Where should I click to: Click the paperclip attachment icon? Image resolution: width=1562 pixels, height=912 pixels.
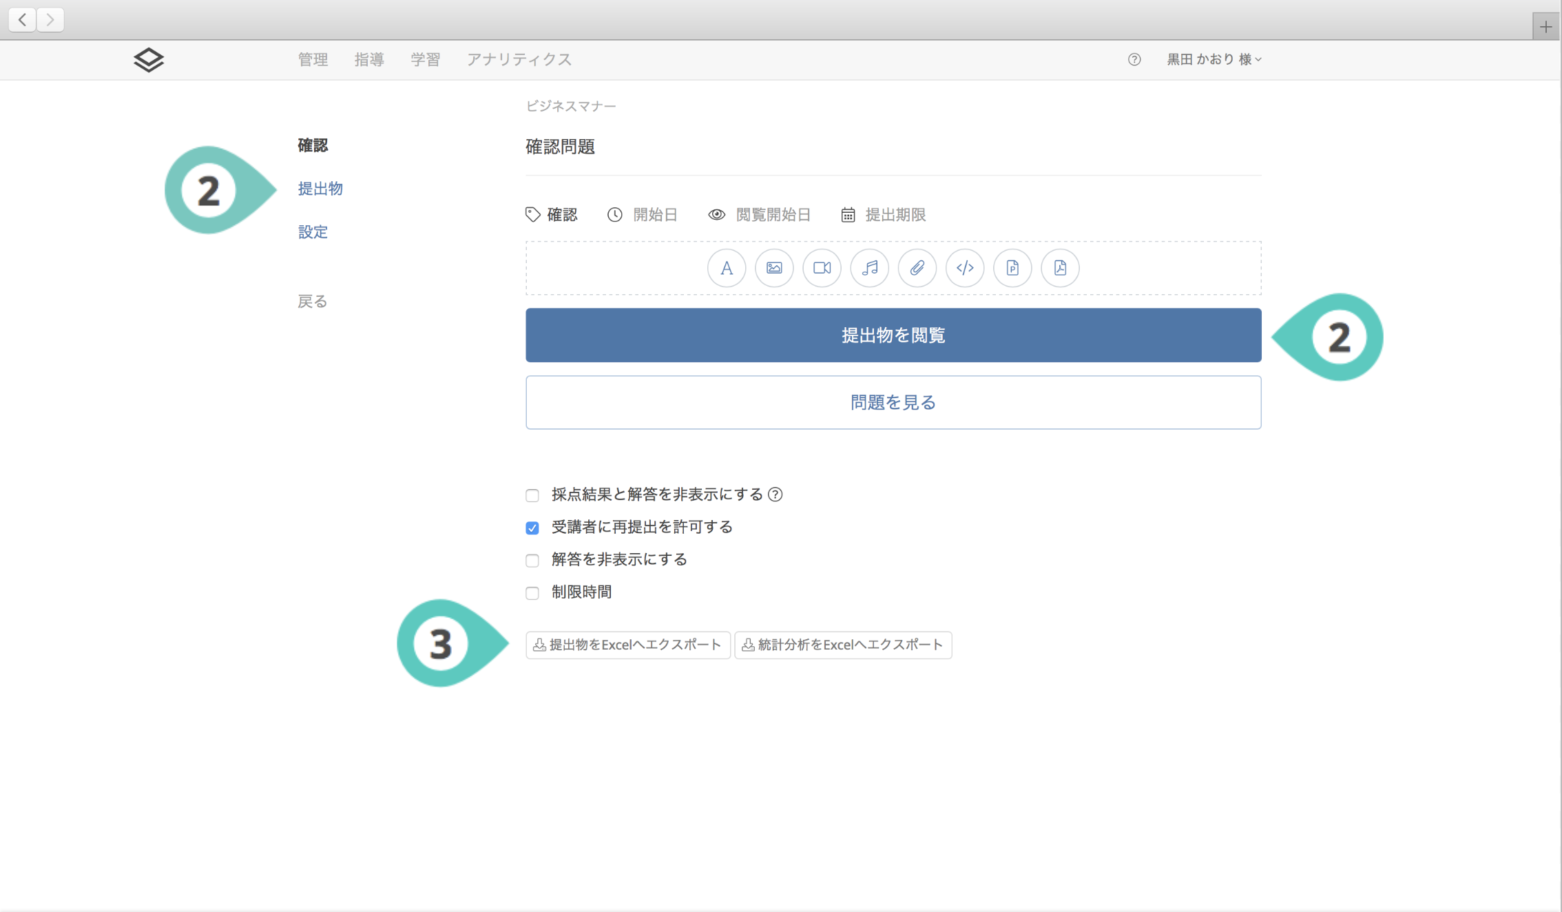point(917,268)
